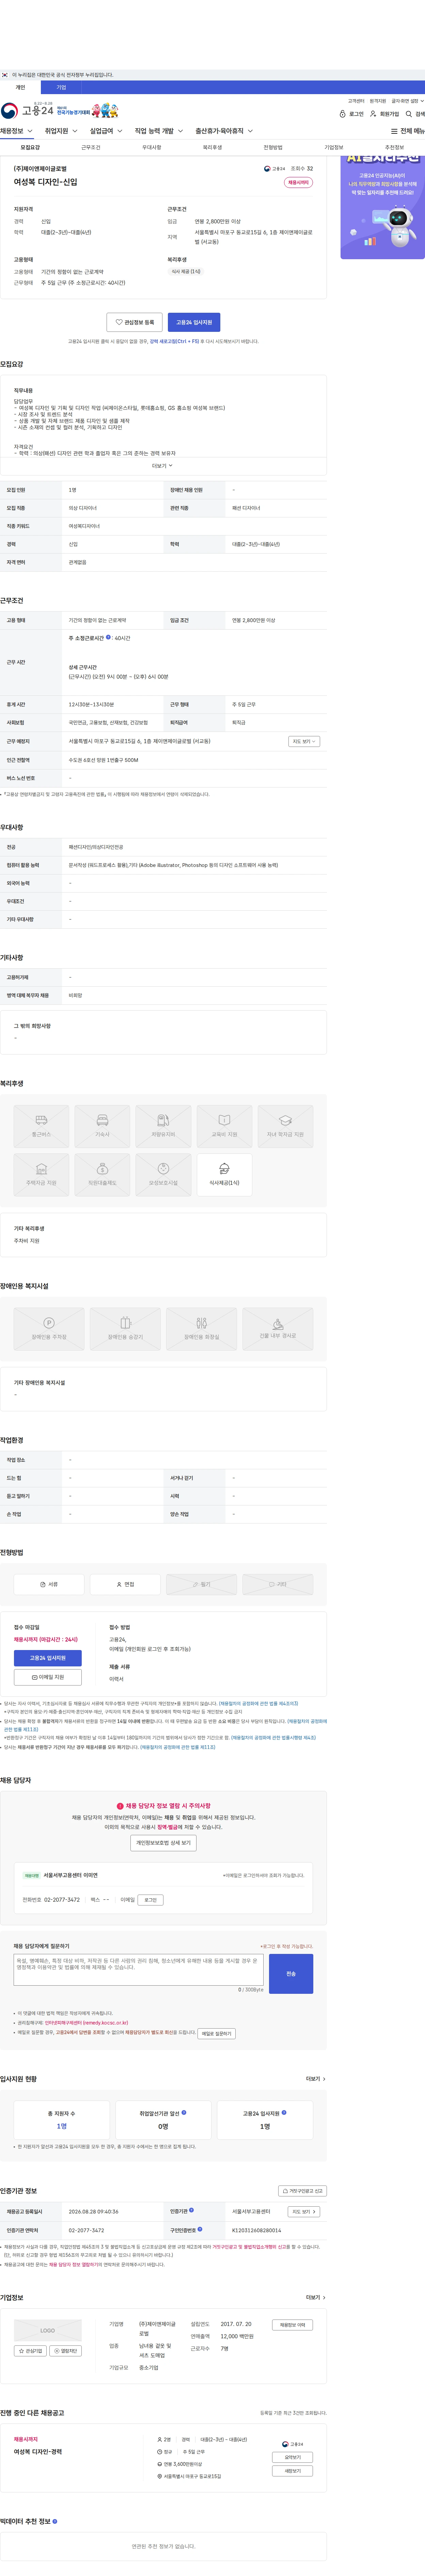Click help icon beside 주 소정근로시간
This screenshot has height=2576, width=425.
tap(109, 637)
